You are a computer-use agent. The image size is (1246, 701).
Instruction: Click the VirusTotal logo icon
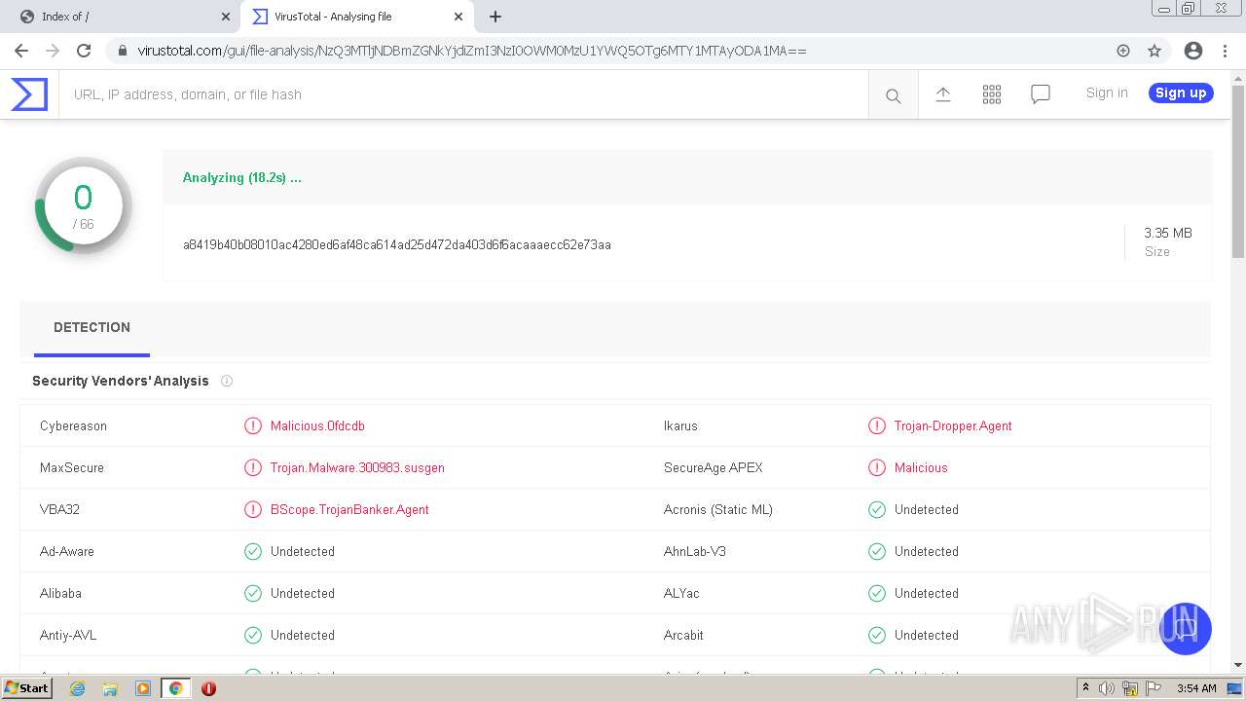pos(29,94)
